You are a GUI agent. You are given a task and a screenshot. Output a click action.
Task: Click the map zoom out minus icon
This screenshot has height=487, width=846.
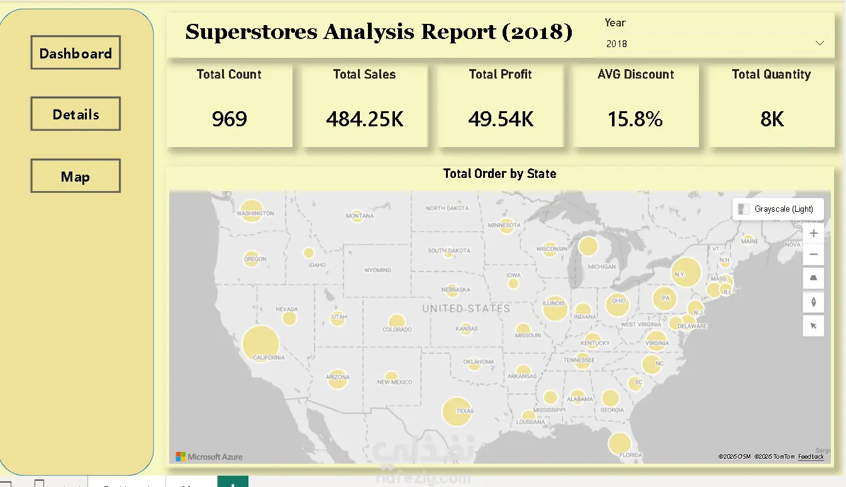pyautogui.click(x=813, y=254)
